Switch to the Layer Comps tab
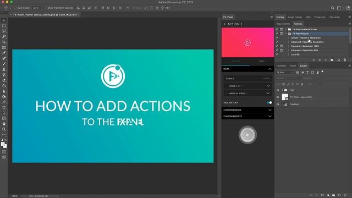Viewport: 352px width, 198px height. 295,17
